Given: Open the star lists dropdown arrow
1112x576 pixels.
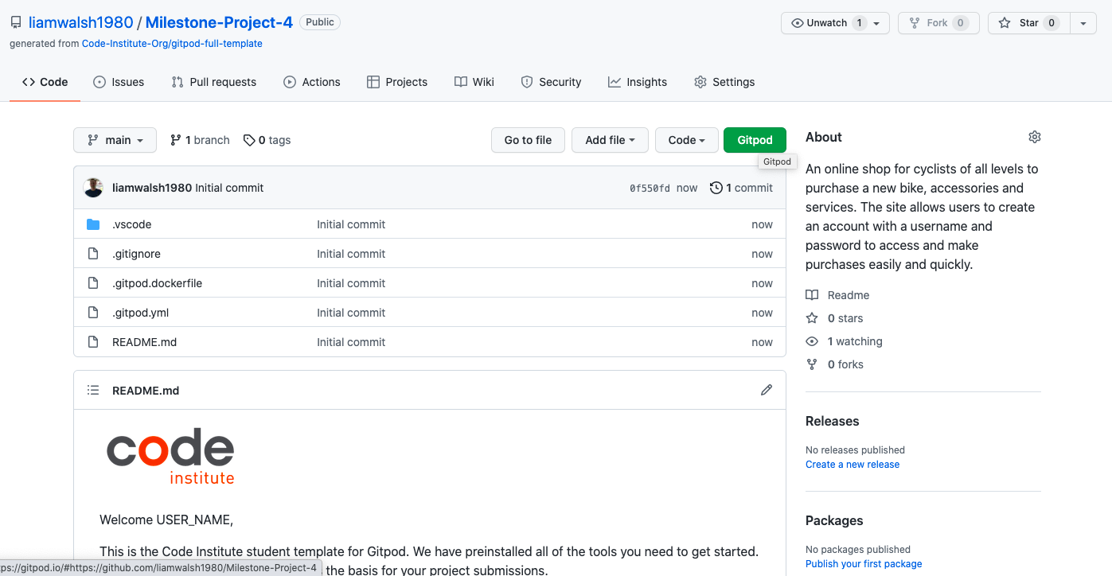Looking at the screenshot, I should [1083, 23].
